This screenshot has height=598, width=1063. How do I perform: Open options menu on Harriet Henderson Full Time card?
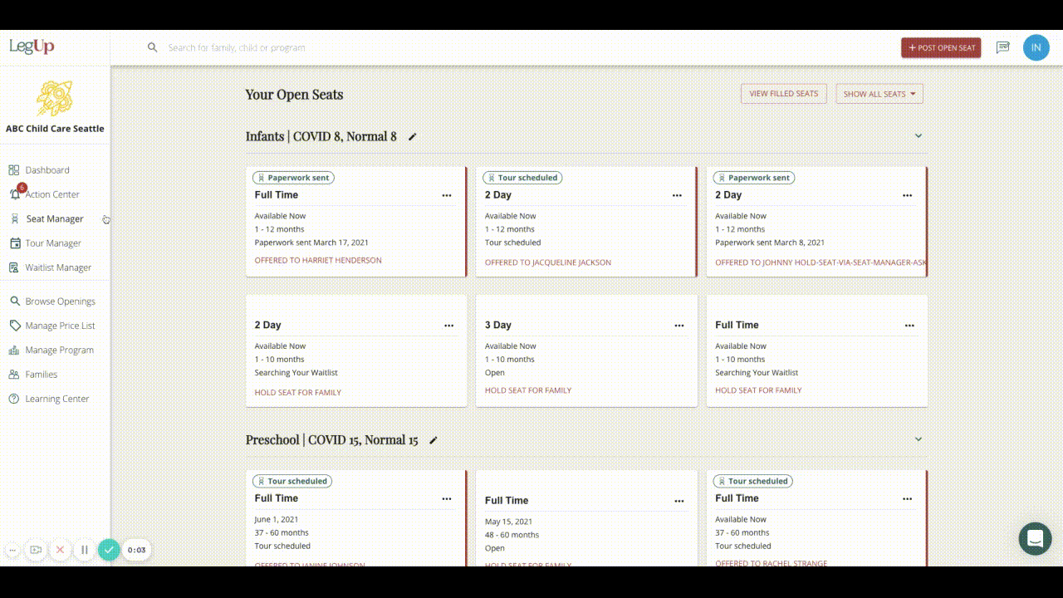point(447,196)
